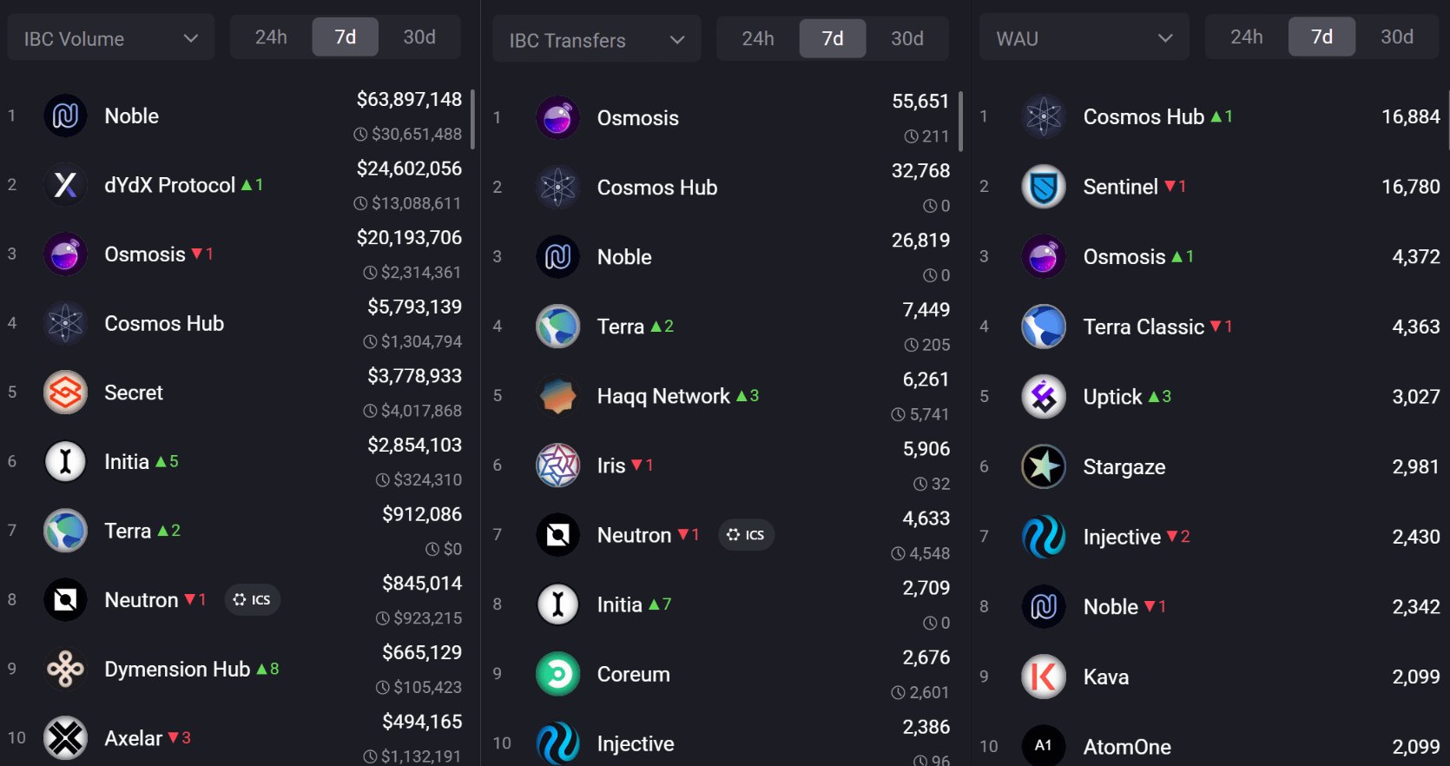Expand the WAU metric dropdown
1450x766 pixels.
pyautogui.click(x=1084, y=39)
